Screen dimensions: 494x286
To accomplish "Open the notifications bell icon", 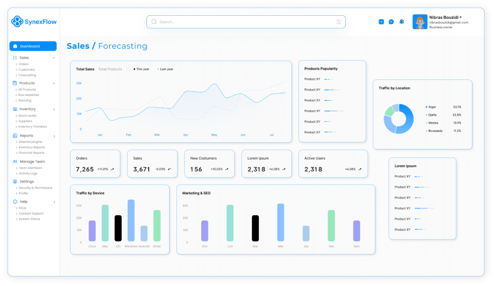I will click(401, 21).
